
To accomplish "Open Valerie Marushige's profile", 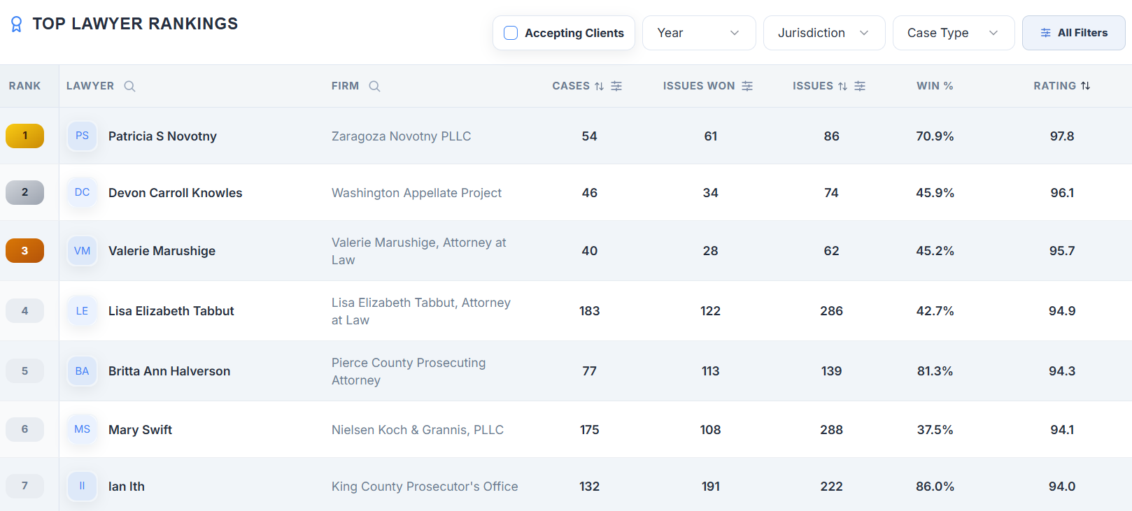I will coord(162,251).
